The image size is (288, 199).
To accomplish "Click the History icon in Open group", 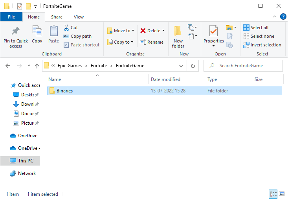I will click(x=229, y=45).
